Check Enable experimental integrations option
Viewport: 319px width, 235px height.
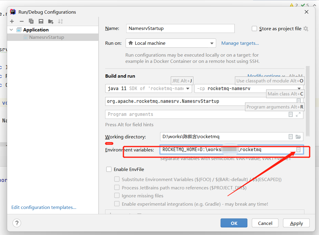[117, 204]
